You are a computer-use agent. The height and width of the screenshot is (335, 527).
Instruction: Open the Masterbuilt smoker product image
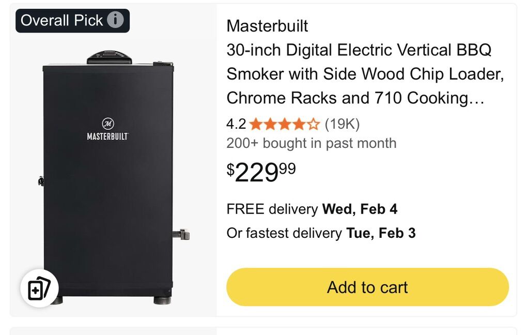(113, 177)
